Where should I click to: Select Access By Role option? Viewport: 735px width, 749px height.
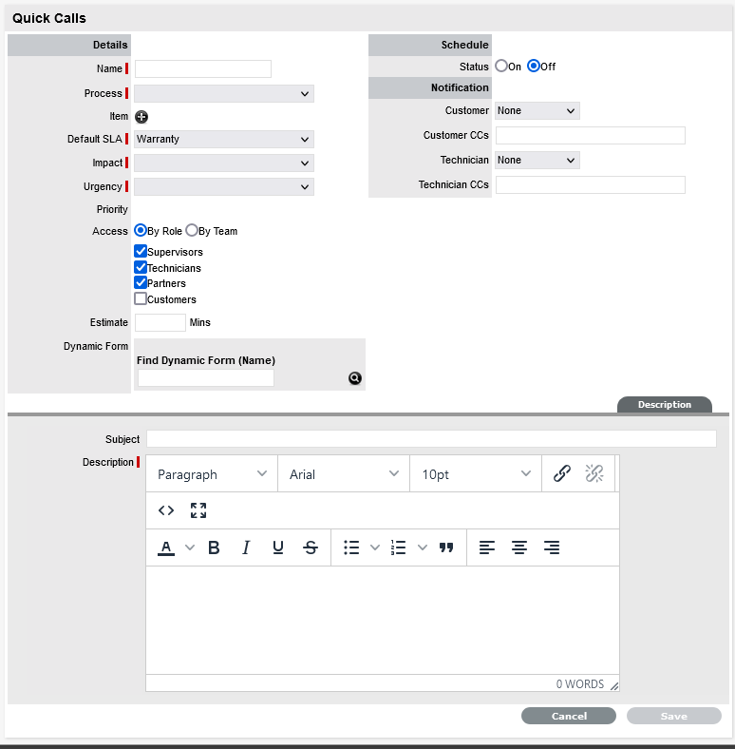tap(141, 230)
